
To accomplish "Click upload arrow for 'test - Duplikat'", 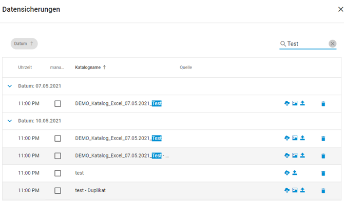I will [x=302, y=190].
